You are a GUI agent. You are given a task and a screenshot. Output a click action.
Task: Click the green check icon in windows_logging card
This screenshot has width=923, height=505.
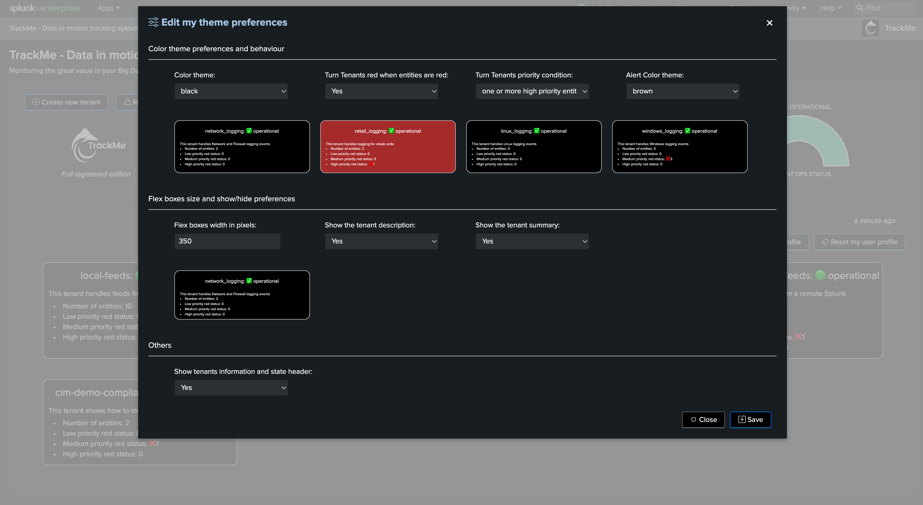coord(687,131)
